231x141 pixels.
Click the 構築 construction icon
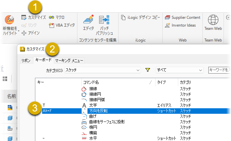[x=84, y=133]
